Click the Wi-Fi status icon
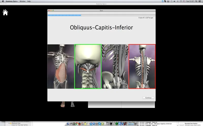 (x=181, y=1)
